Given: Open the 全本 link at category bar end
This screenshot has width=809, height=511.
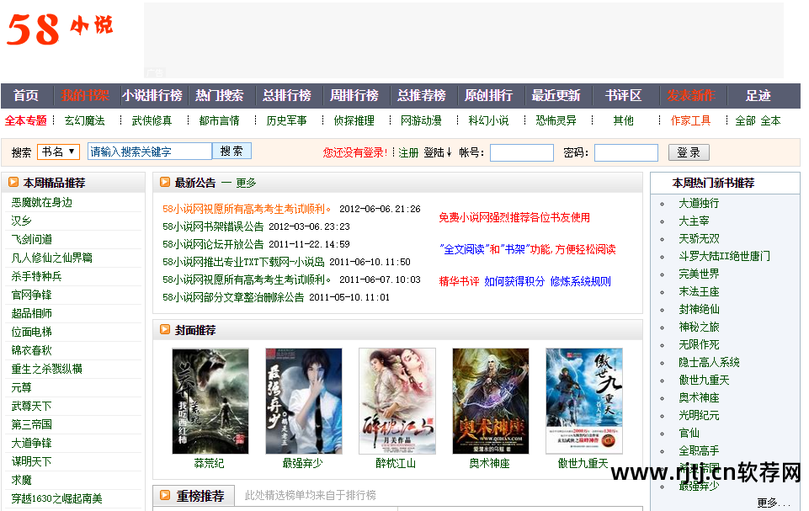Looking at the screenshot, I should (x=770, y=120).
